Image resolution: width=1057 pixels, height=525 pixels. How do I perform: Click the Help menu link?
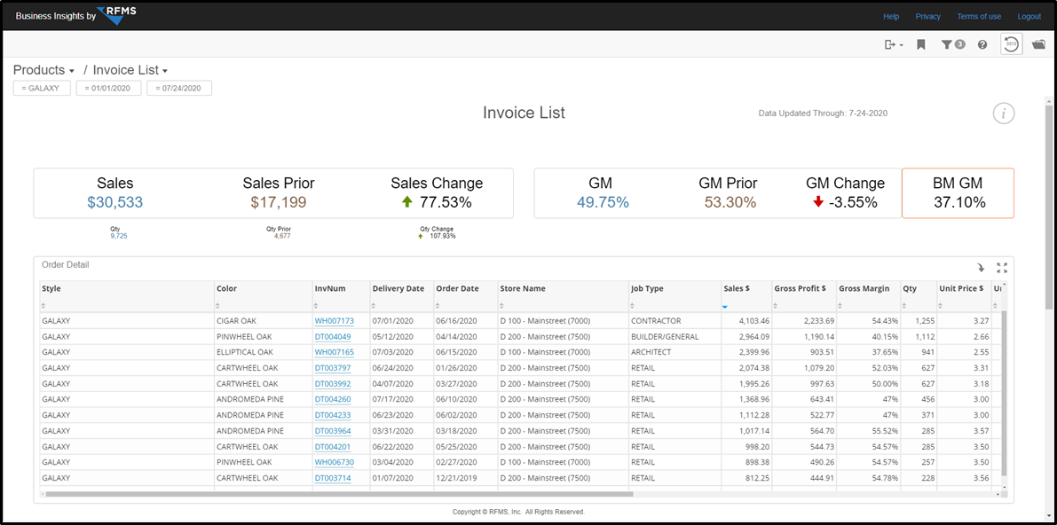tap(891, 16)
